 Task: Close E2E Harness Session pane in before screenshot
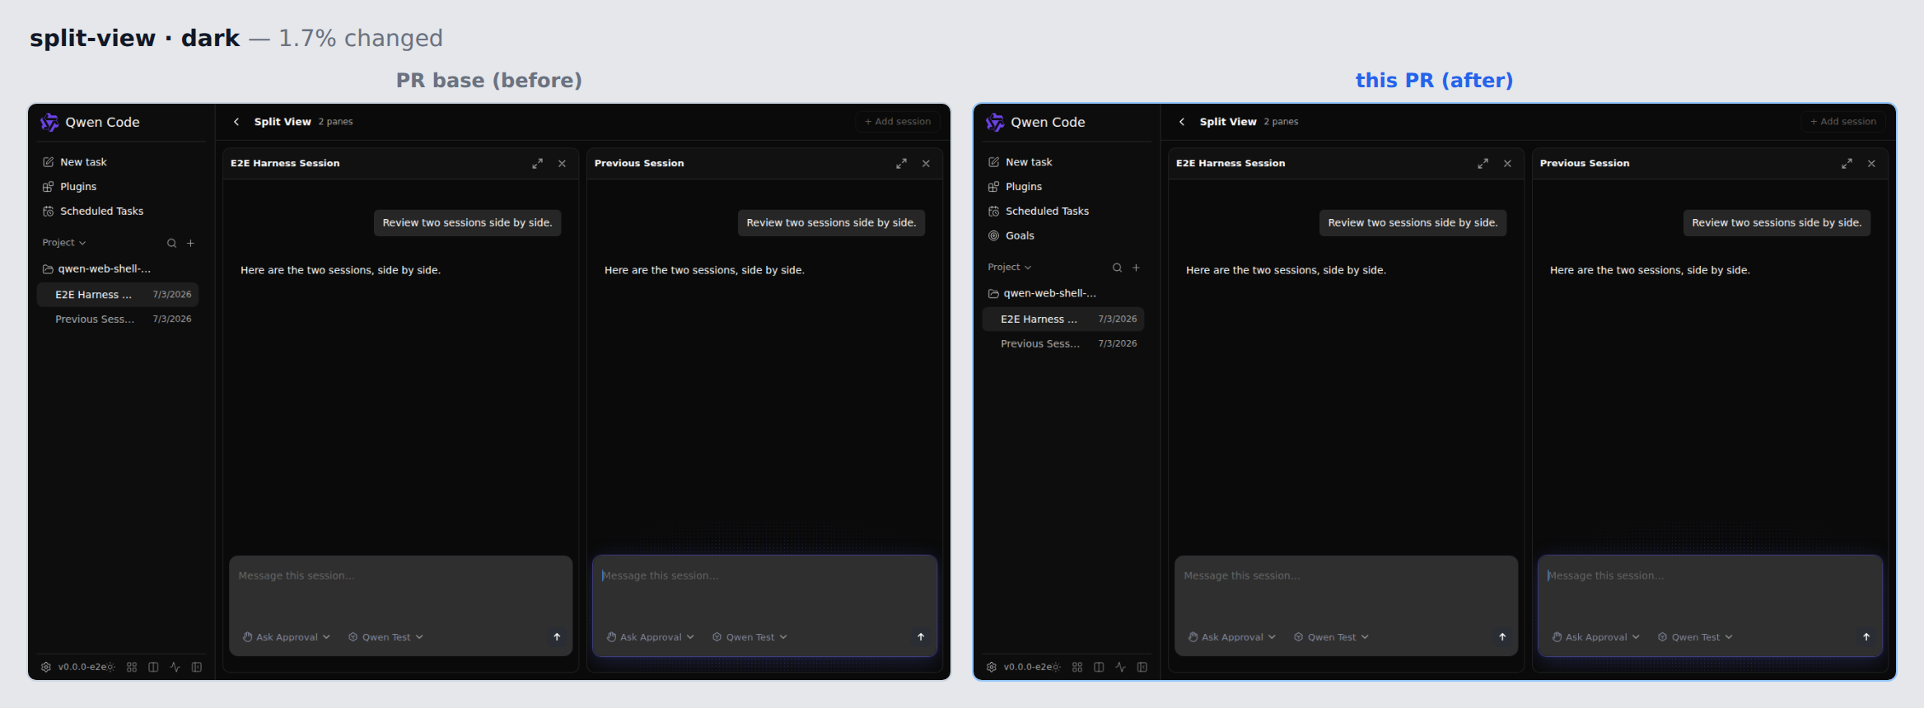coord(562,164)
